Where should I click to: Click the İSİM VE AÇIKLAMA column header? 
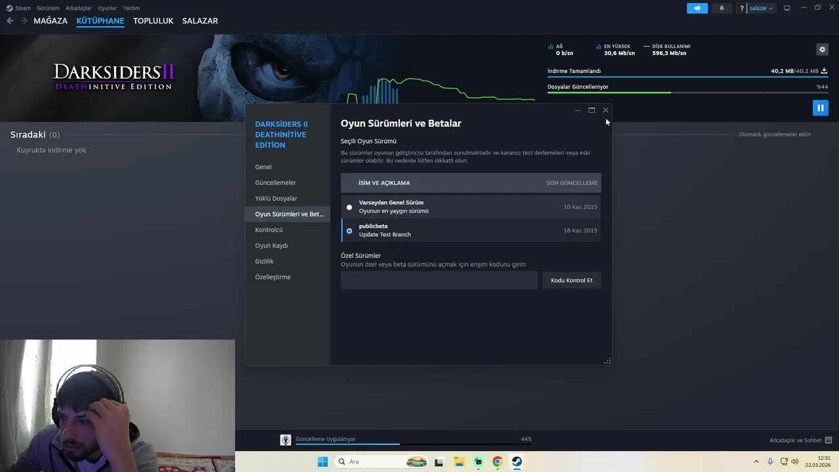coord(384,183)
